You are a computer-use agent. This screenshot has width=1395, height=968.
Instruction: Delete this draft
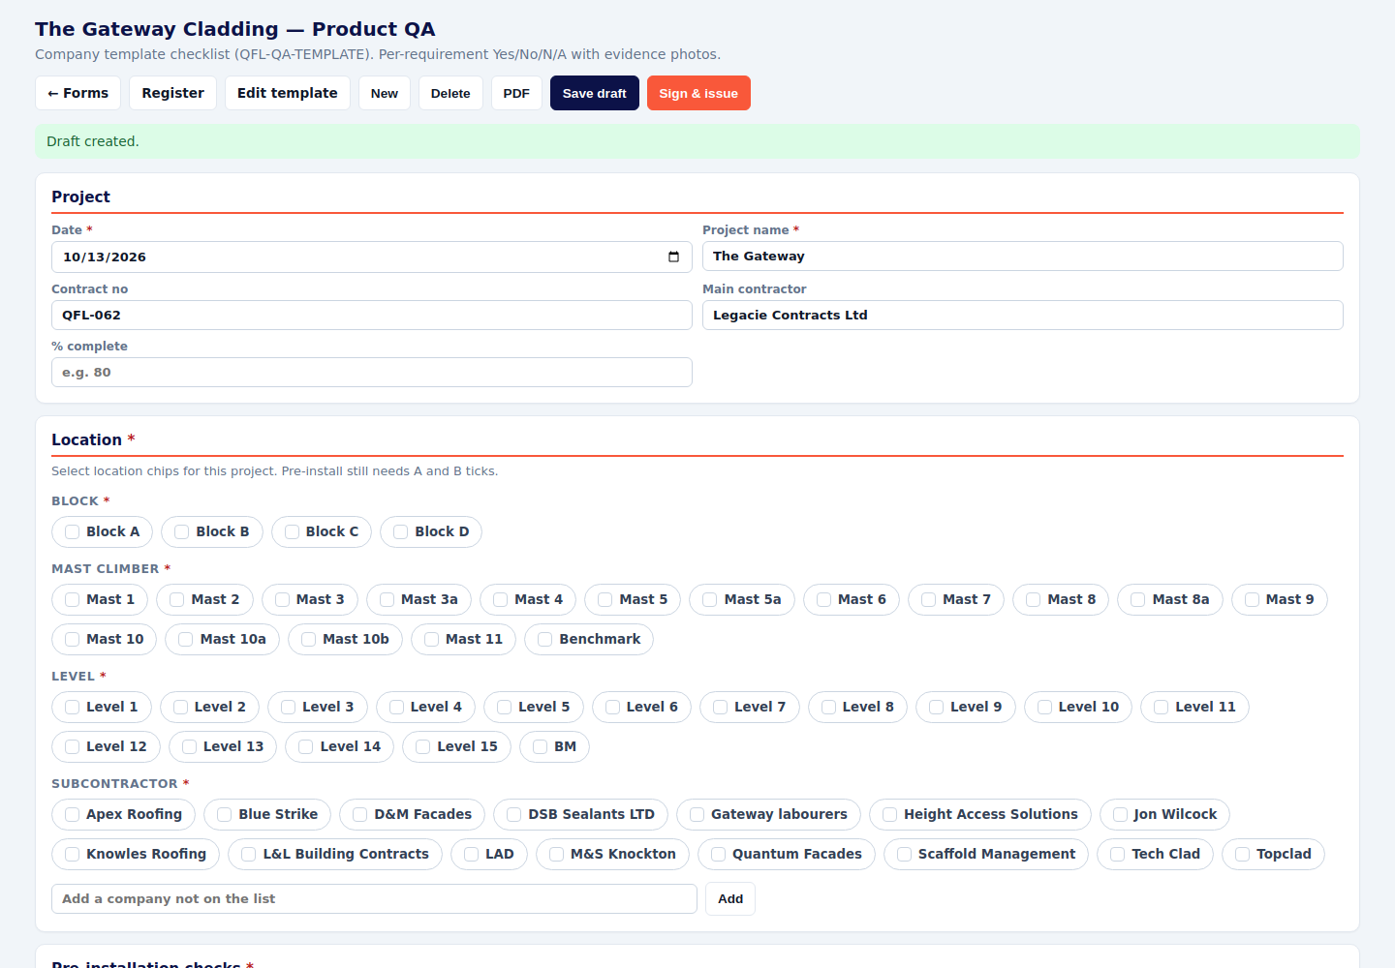[x=450, y=93]
